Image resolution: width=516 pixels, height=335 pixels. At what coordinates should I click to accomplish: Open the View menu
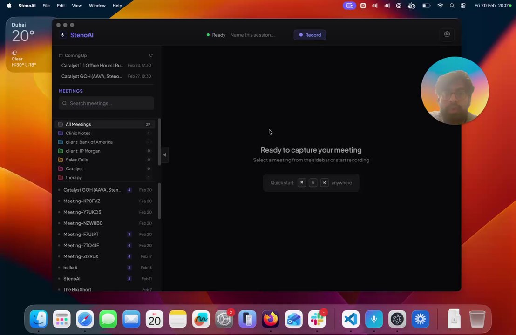[77, 6]
